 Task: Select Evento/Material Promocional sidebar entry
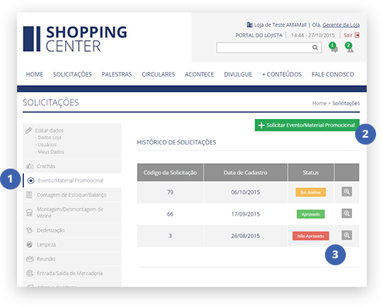coord(72,180)
